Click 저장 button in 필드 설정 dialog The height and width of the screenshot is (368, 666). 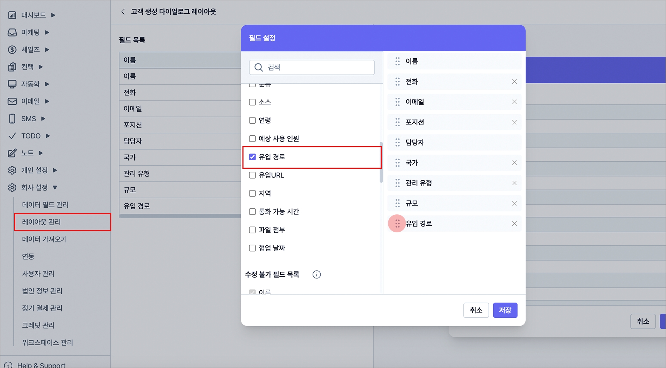(x=505, y=310)
